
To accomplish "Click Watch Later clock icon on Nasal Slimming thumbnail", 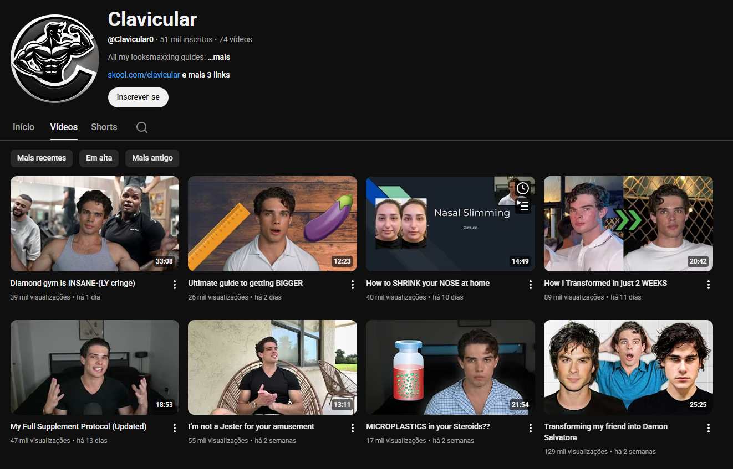I will click(x=522, y=188).
